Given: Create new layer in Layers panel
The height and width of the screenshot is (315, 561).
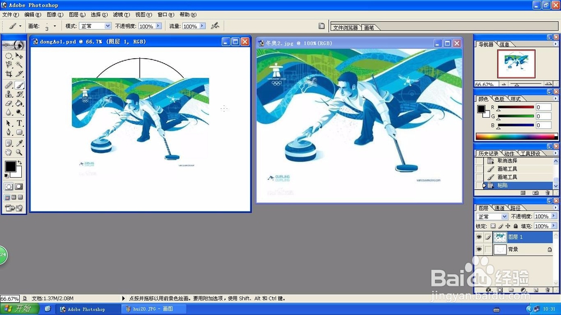Looking at the screenshot, I should pos(536,290).
